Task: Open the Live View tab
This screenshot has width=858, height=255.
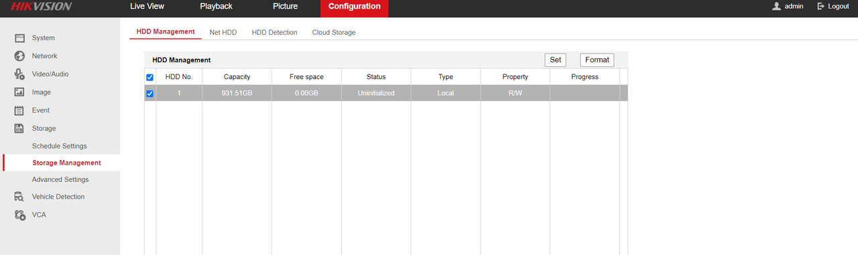Action: click(x=147, y=6)
